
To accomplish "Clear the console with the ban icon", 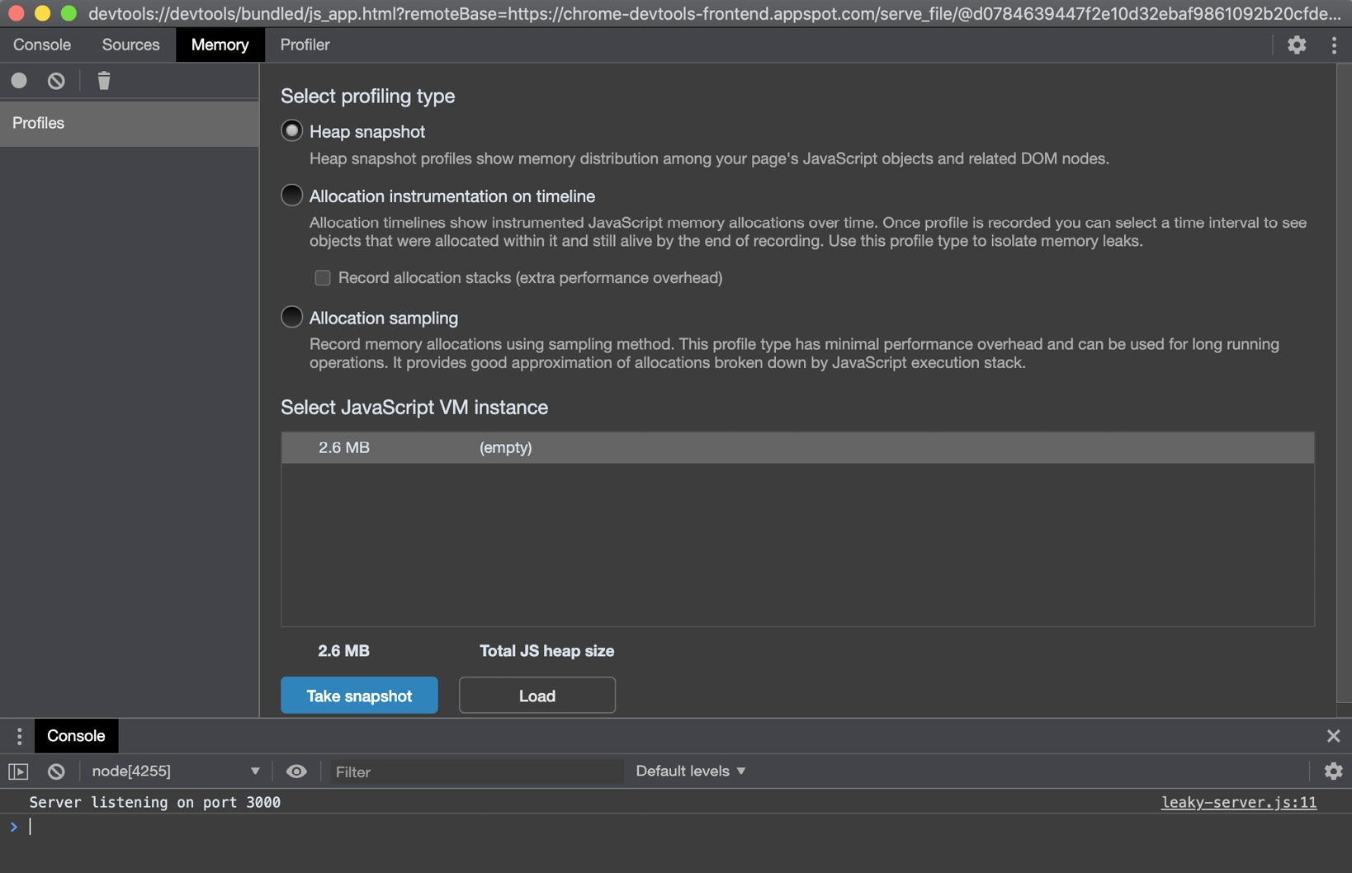I will (x=55, y=771).
